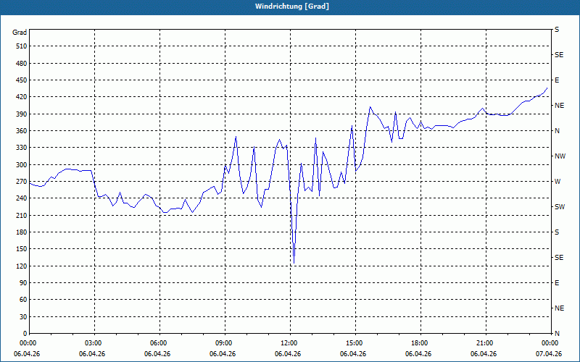Click the 06.04.26 date under 12:00
This screenshot has height=362, width=580.
pos(288,354)
